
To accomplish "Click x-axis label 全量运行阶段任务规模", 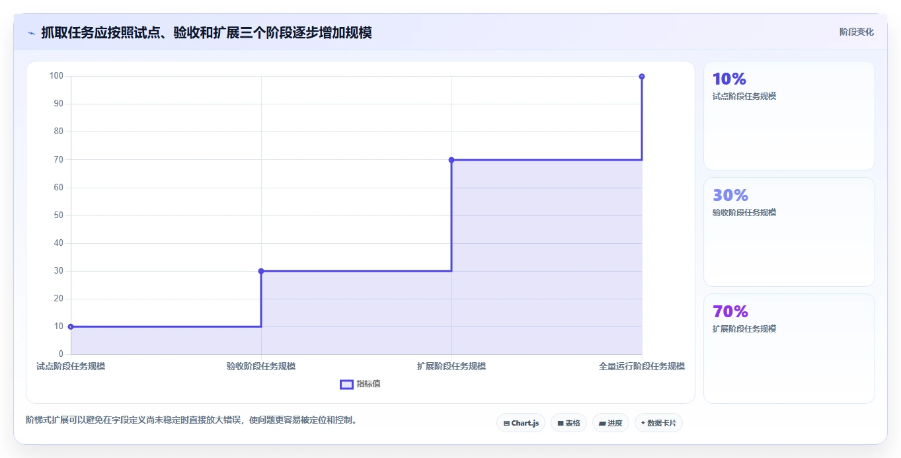I will point(642,366).
